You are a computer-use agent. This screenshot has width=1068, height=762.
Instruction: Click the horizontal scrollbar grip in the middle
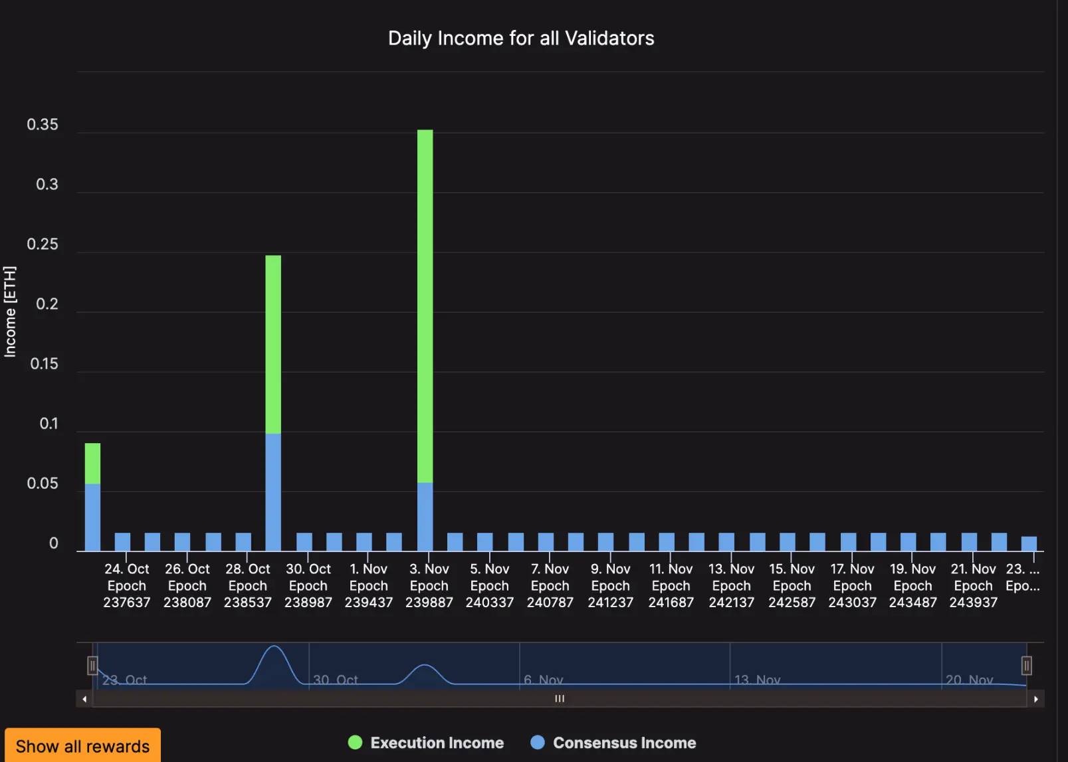(x=560, y=699)
